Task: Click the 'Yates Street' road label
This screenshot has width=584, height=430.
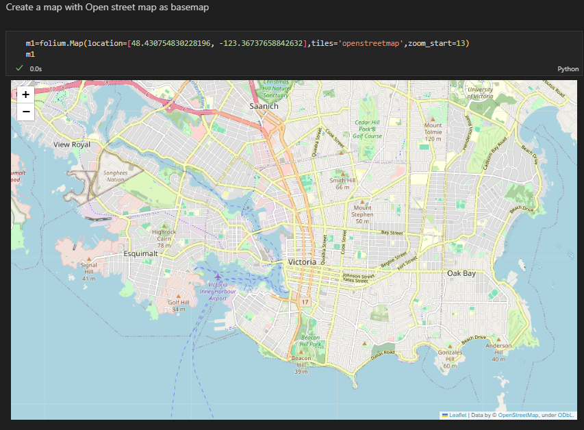Action: tap(355, 280)
